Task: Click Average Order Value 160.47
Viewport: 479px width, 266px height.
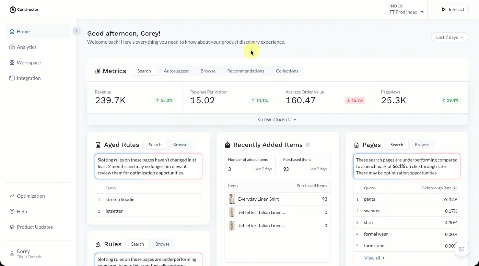Action: 301,100
